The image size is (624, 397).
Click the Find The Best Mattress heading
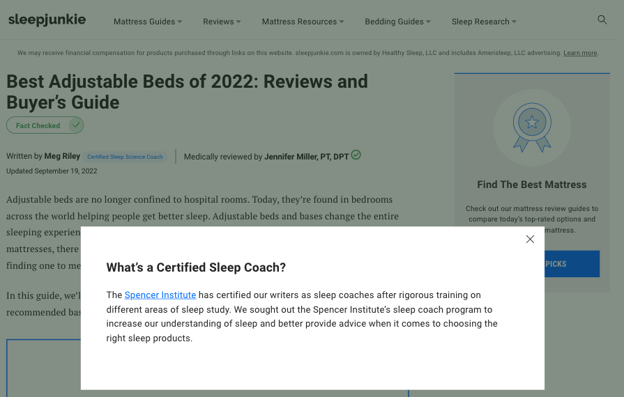532,185
